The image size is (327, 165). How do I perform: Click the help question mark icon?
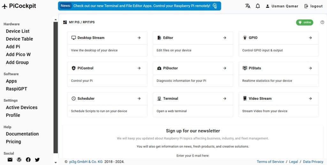point(322,22)
